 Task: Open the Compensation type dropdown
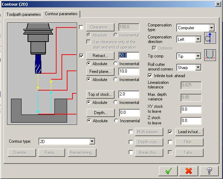click(x=212, y=27)
